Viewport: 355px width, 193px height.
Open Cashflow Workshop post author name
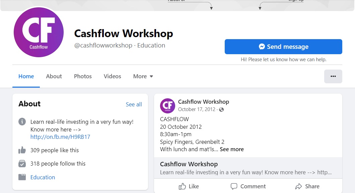pos(204,102)
